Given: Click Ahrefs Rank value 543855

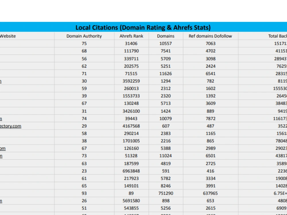Looking at the screenshot, I should point(131,208).
